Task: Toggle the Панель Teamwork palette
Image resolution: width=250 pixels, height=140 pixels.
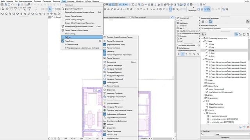Action: [x=121, y=58]
